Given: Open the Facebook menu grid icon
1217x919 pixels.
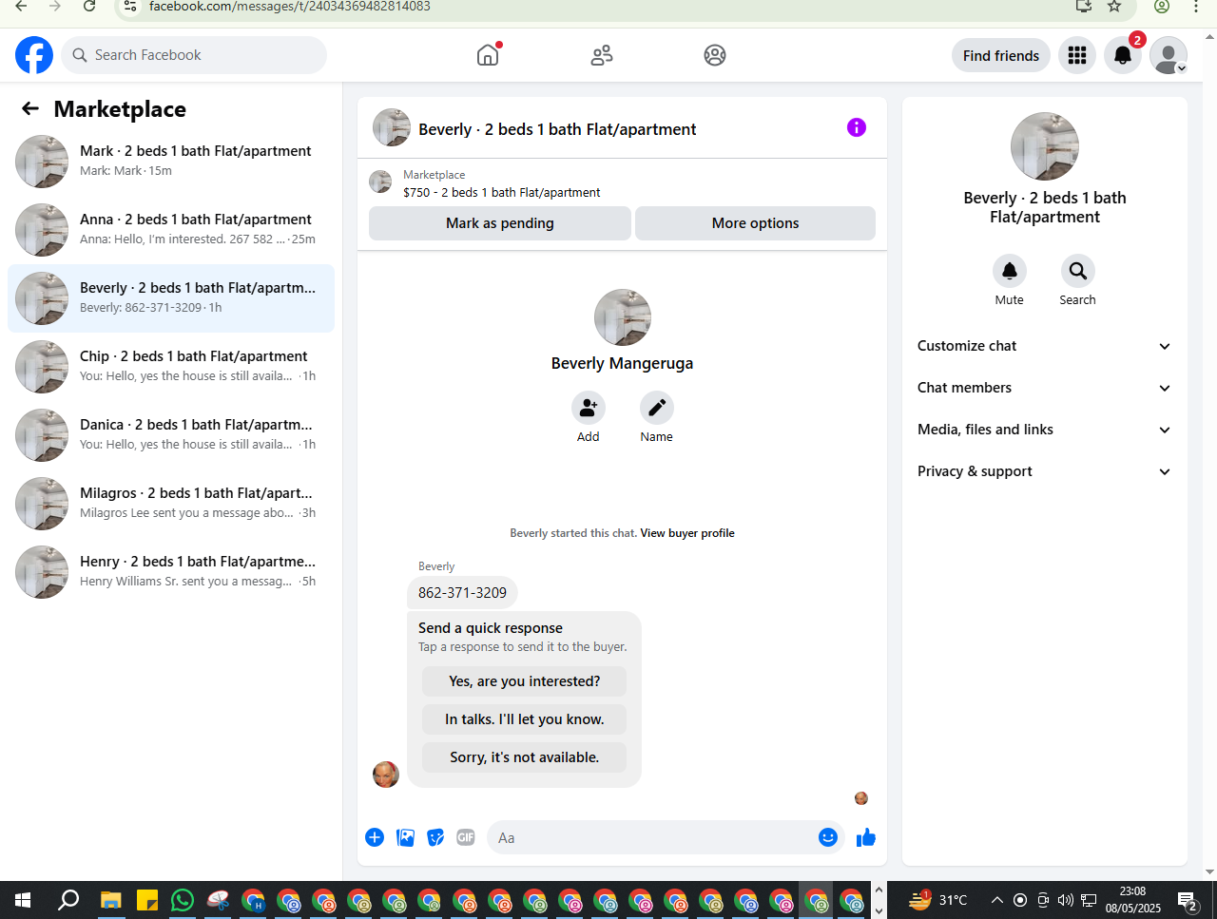Looking at the screenshot, I should (x=1077, y=55).
